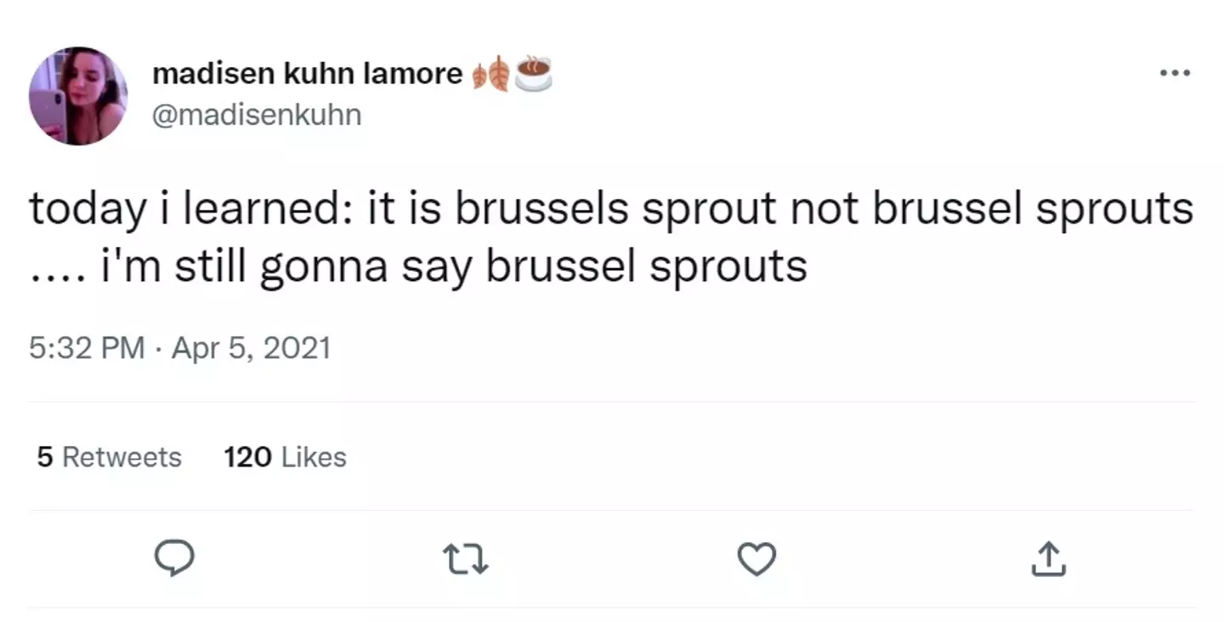Screen dimensions: 1224x622
Task: Click the reply speech bubble icon
Action: [x=173, y=558]
